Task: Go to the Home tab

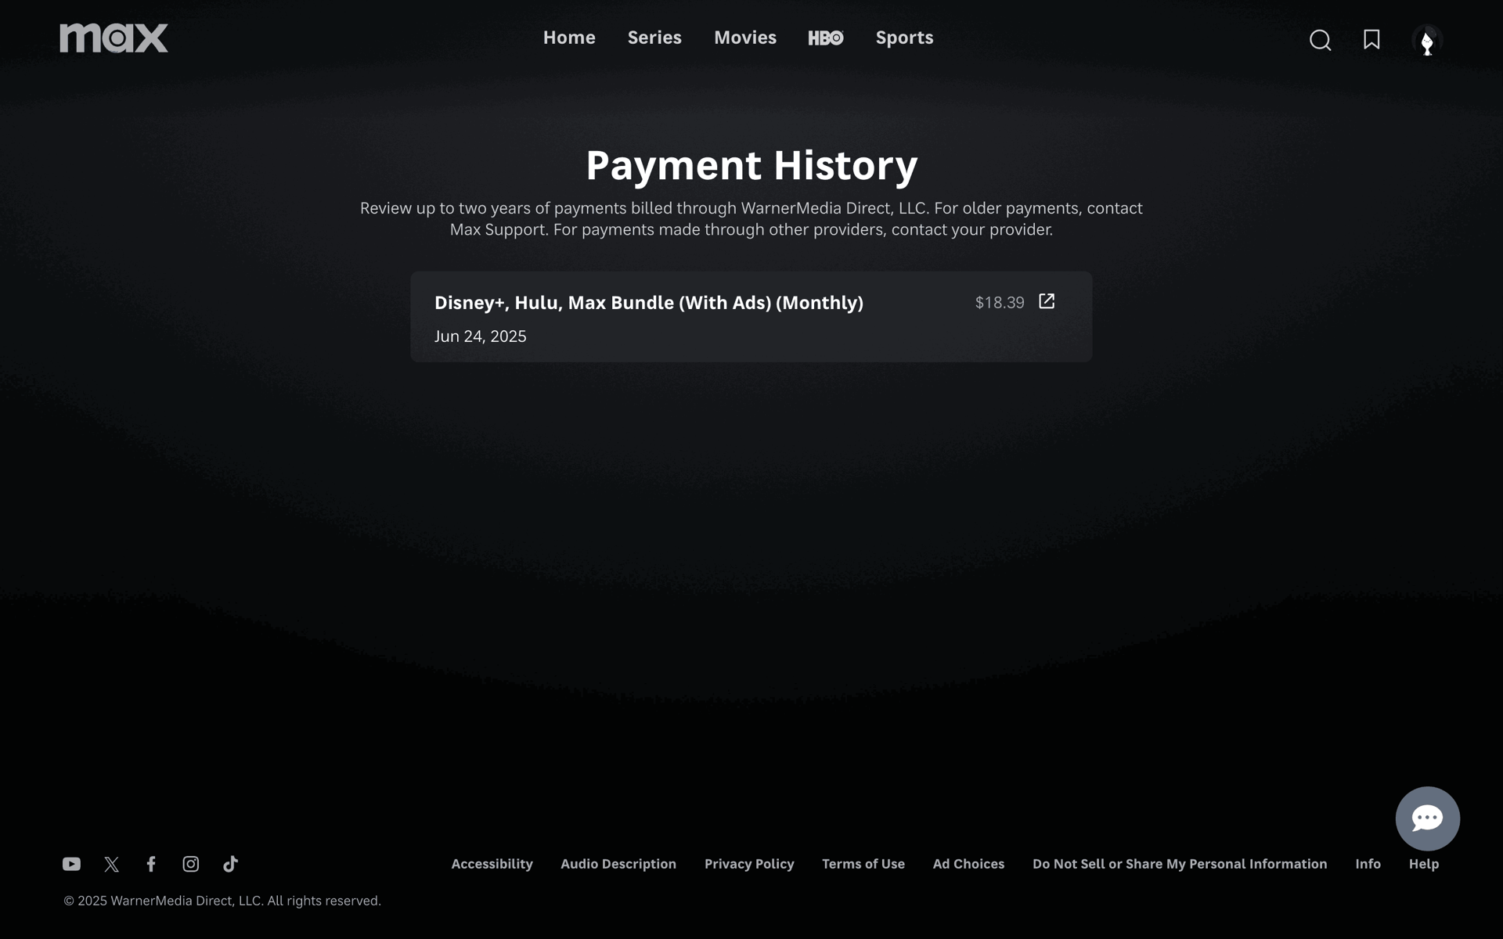Action: pos(569,38)
